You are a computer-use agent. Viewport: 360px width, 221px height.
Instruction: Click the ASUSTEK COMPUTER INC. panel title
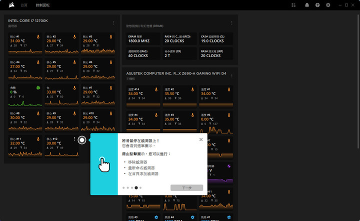[176, 73]
